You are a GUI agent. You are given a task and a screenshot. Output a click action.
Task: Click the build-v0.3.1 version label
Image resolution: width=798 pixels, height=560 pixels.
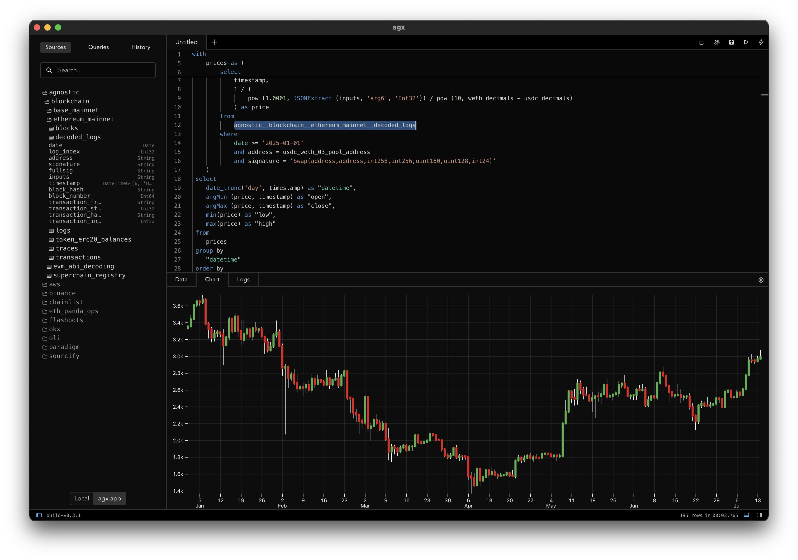coord(63,515)
